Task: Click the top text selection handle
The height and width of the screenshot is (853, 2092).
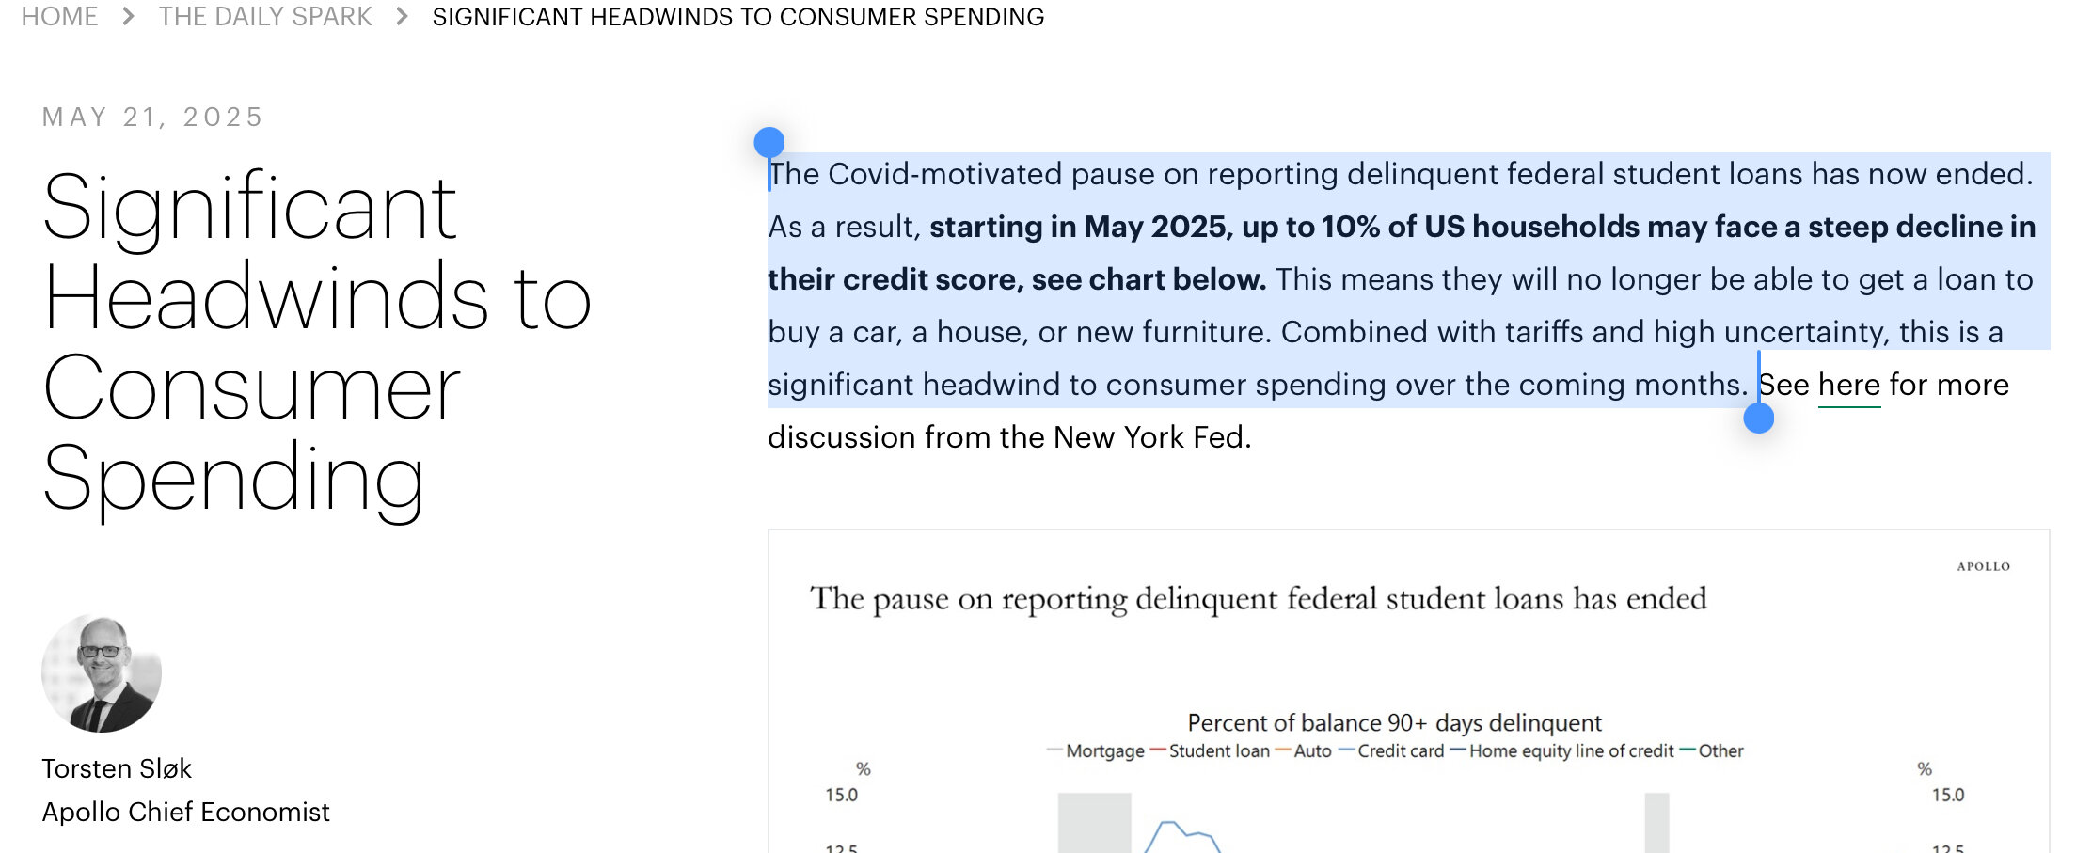Action: coord(769,143)
